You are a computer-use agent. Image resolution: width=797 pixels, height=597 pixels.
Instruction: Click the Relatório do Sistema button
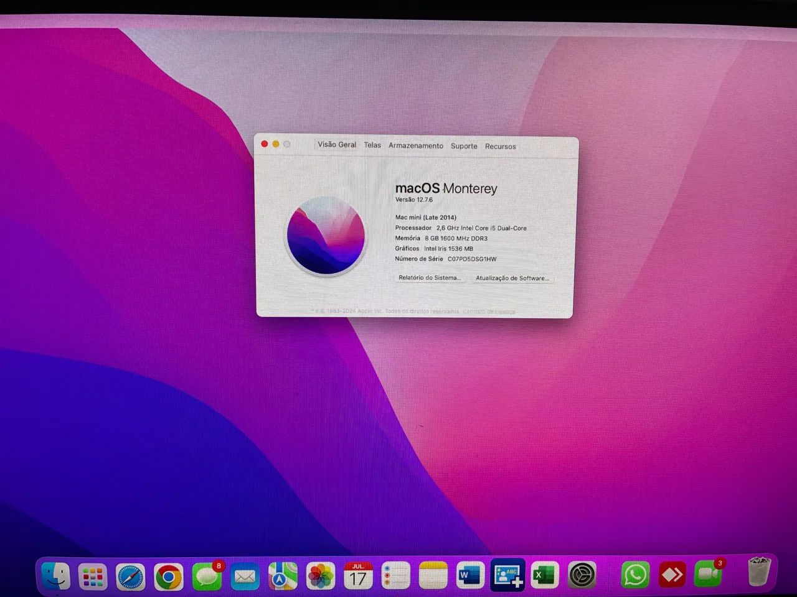430,277
